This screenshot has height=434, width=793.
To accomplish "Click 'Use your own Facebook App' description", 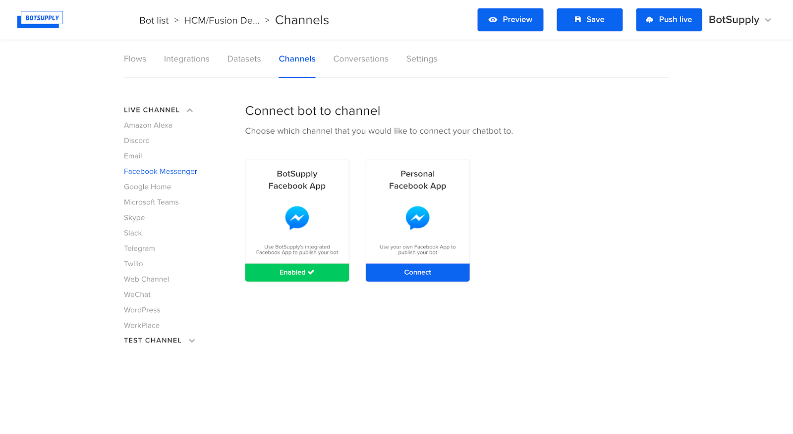I will pyautogui.click(x=417, y=249).
